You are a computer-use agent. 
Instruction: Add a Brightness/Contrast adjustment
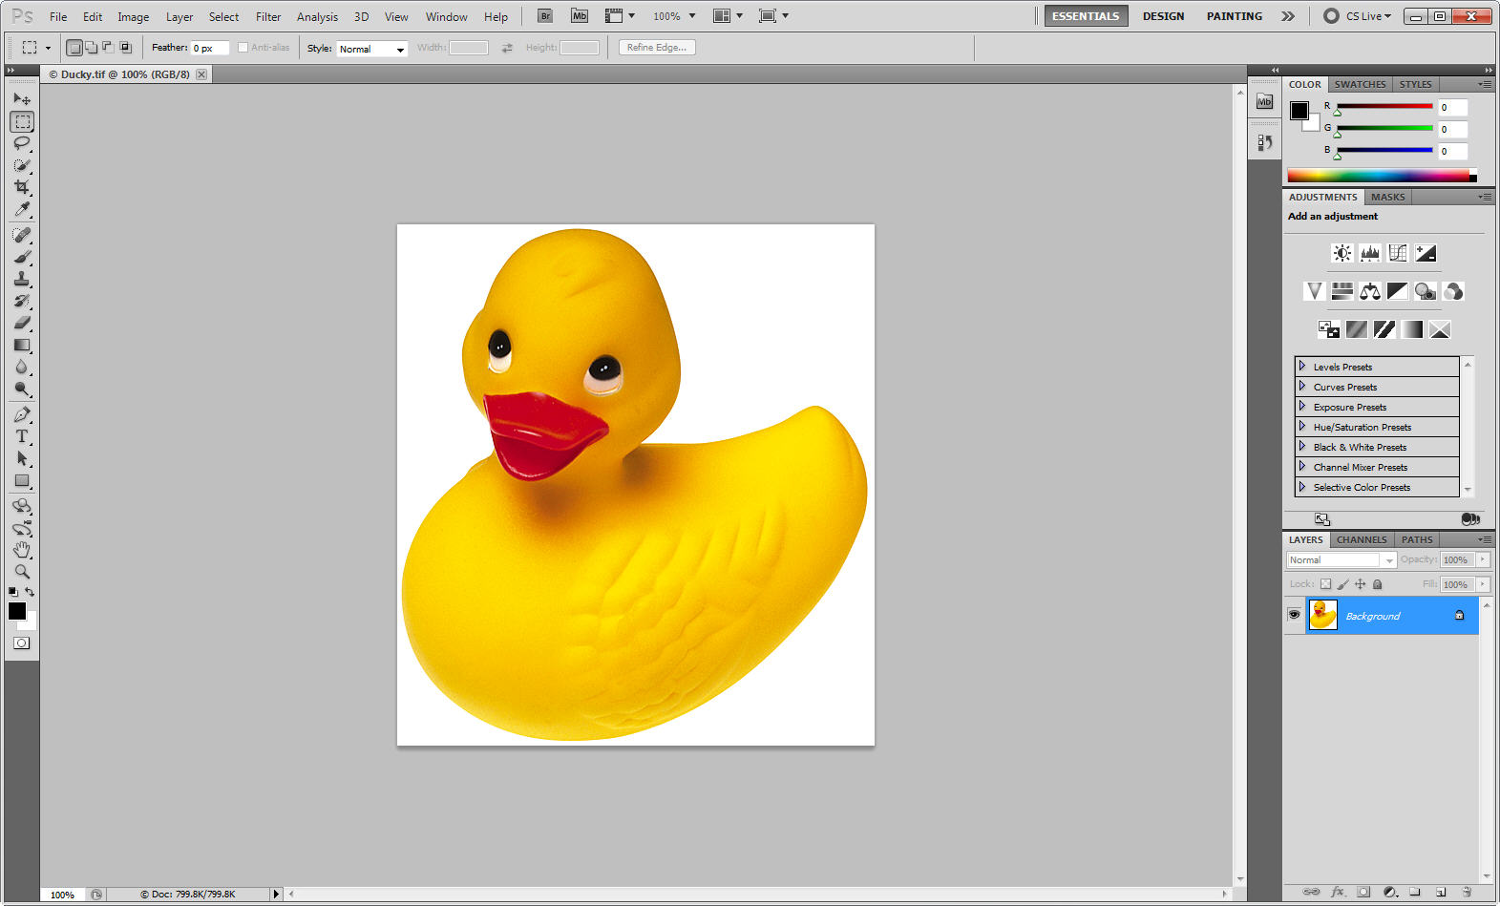coord(1342,253)
